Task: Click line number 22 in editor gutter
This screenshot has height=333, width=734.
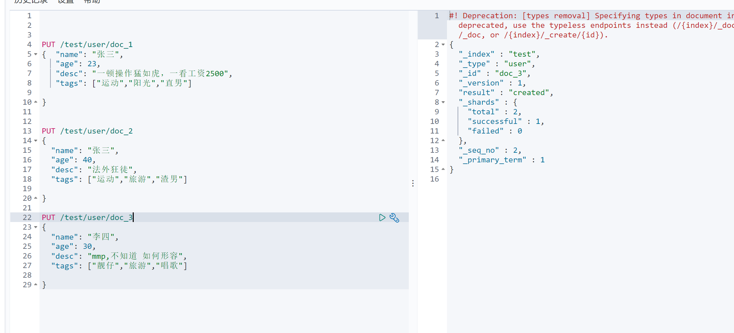Action: pos(27,217)
